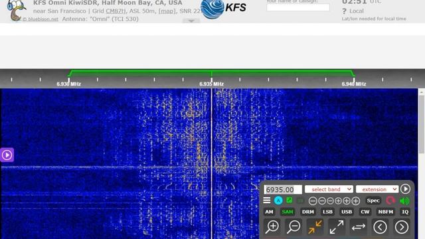Image resolution: width=425 pixels, height=239 pixels.
Task: Choose NBFM mode
Action: (x=385, y=212)
